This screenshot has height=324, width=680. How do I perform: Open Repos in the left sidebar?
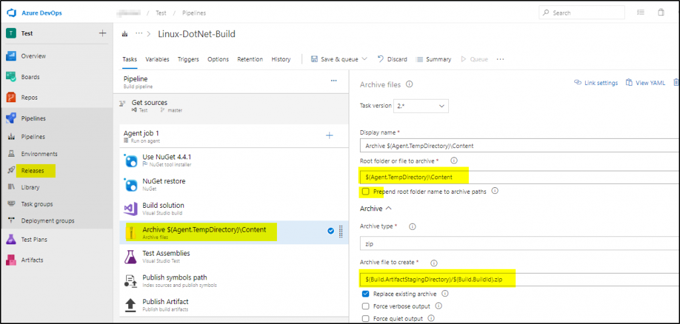(x=29, y=97)
